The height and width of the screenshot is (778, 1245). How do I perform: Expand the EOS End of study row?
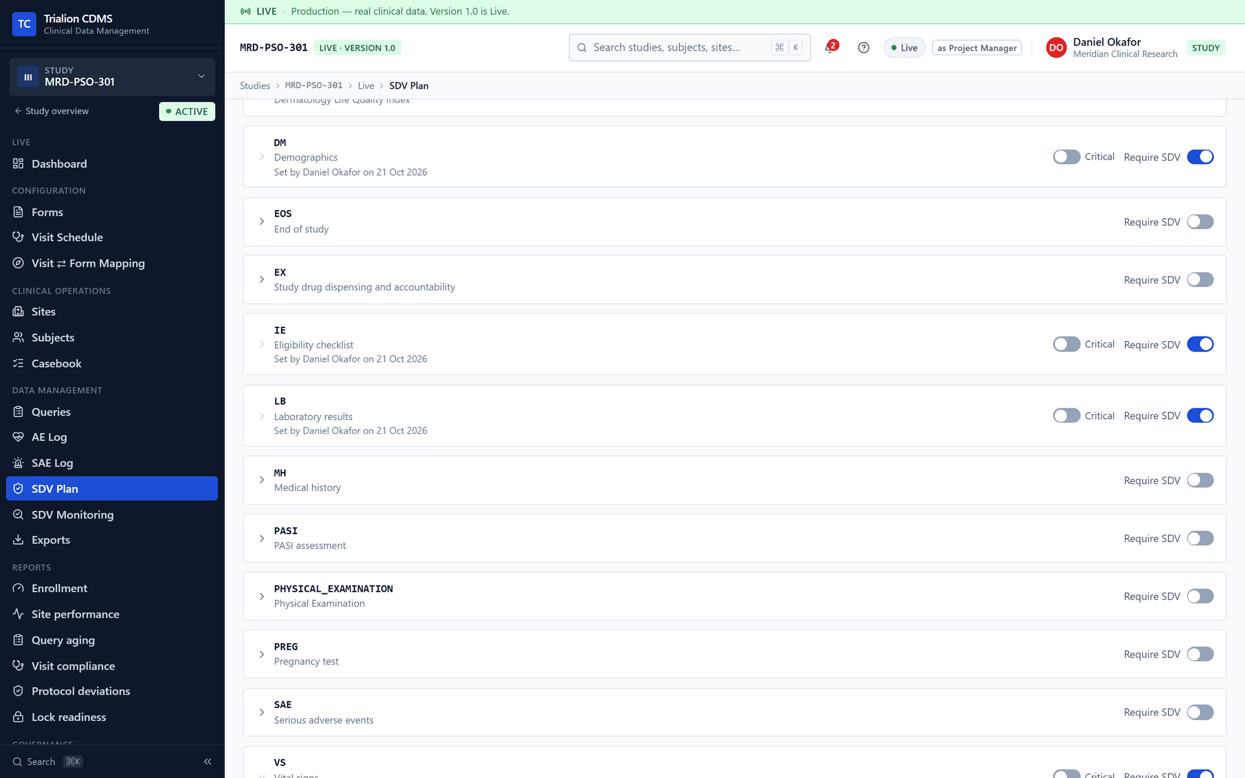click(x=261, y=221)
